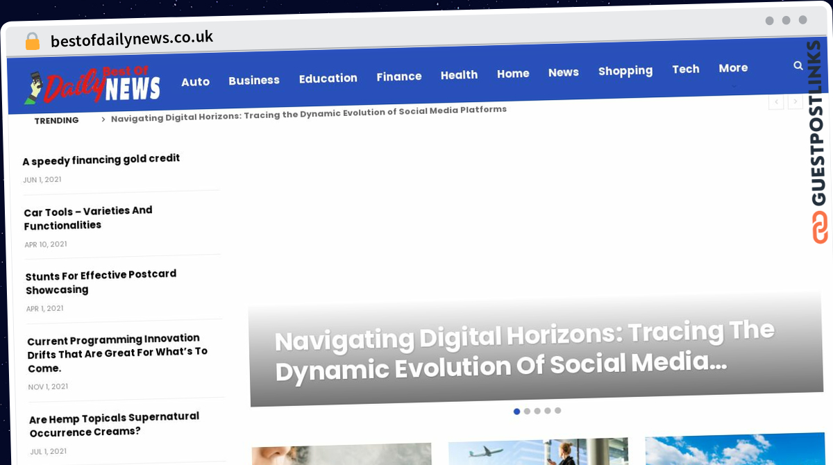Select the Finance menu item
This screenshot has height=465, width=833.
point(399,76)
